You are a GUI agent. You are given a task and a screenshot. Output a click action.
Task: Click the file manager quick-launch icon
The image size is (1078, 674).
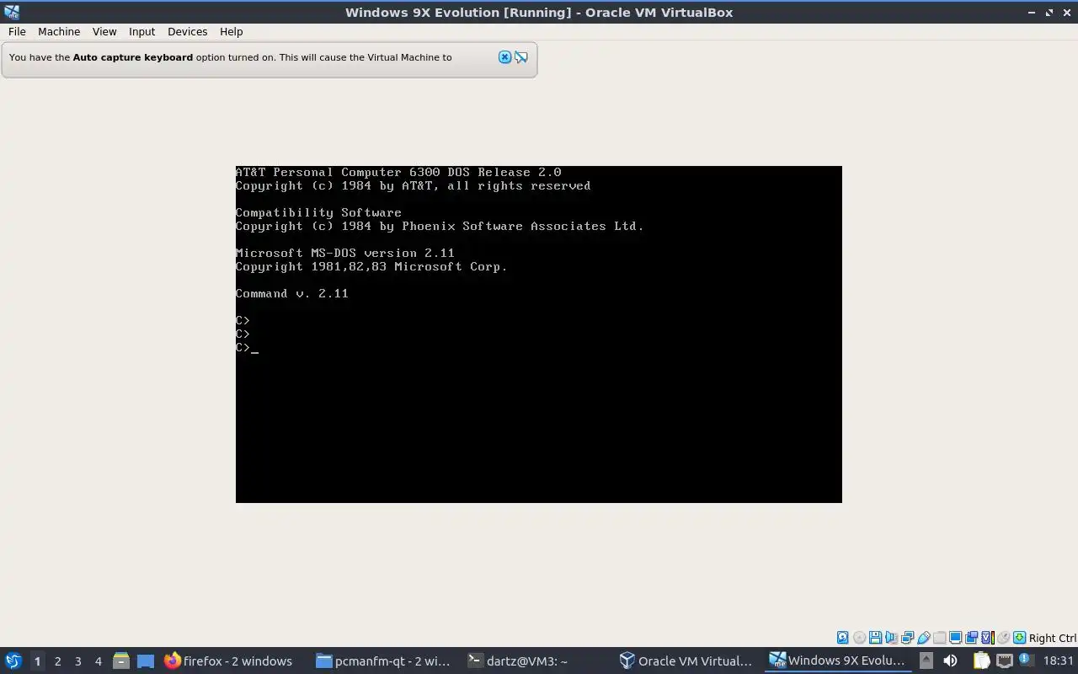point(121,661)
